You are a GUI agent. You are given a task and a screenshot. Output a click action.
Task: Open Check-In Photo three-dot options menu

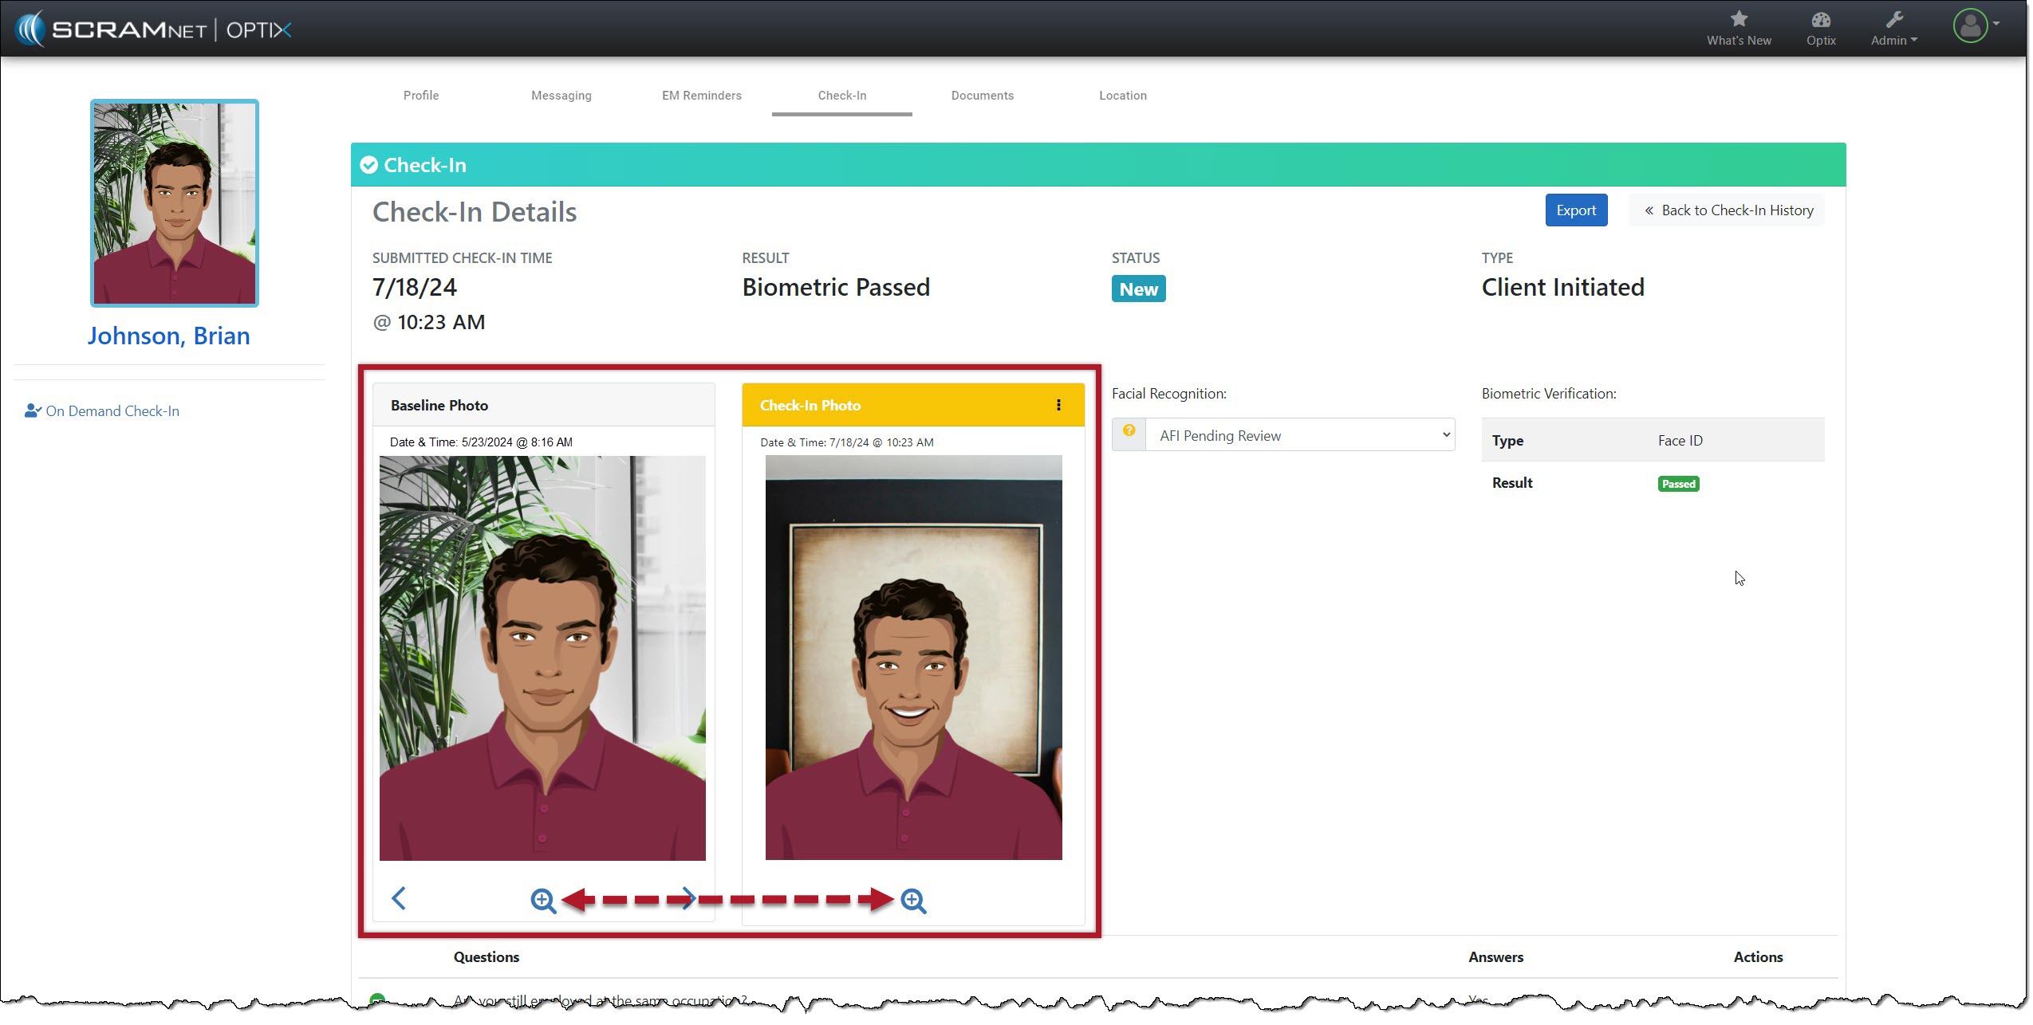click(x=1058, y=405)
